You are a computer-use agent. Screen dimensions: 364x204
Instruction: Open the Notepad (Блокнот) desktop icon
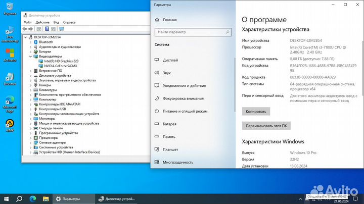[10, 79]
